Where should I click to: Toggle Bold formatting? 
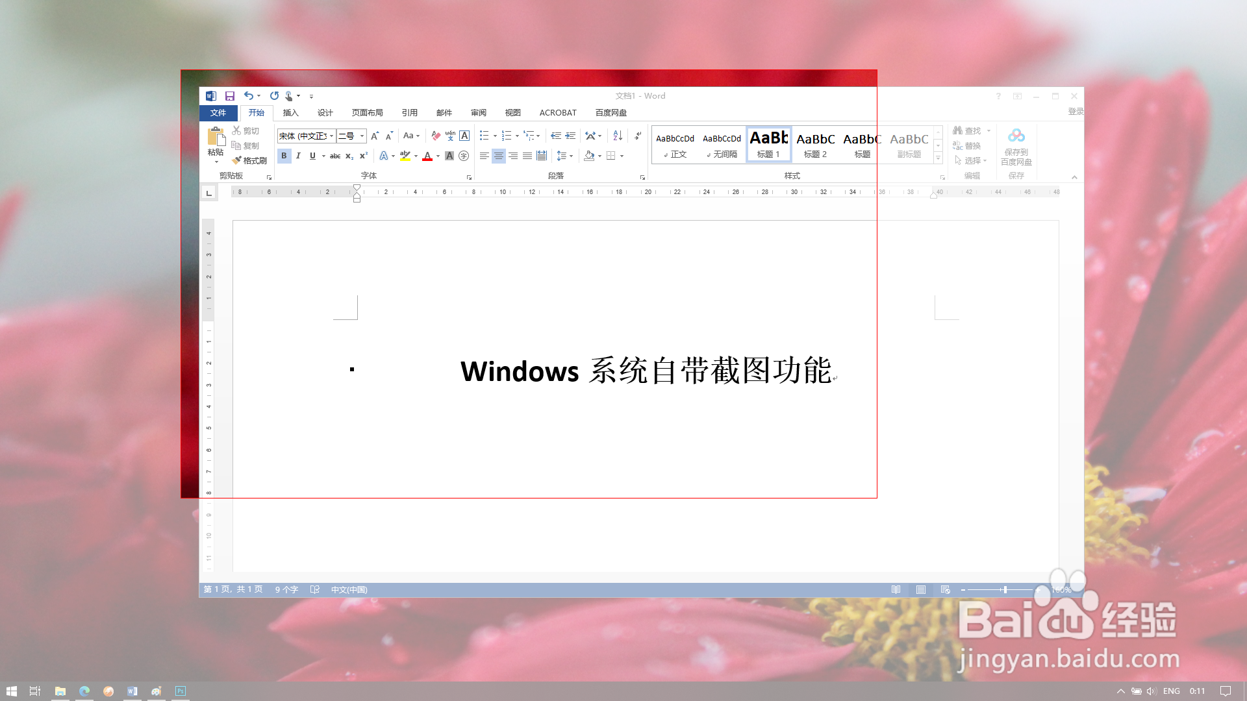coord(284,156)
